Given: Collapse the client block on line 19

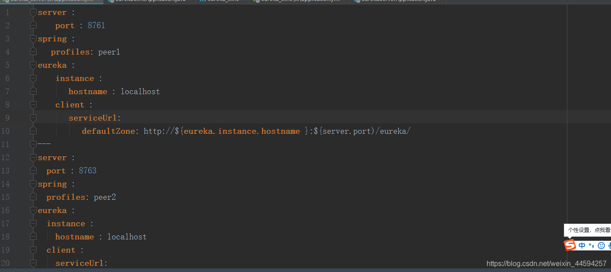Looking at the screenshot, I should coord(33,250).
